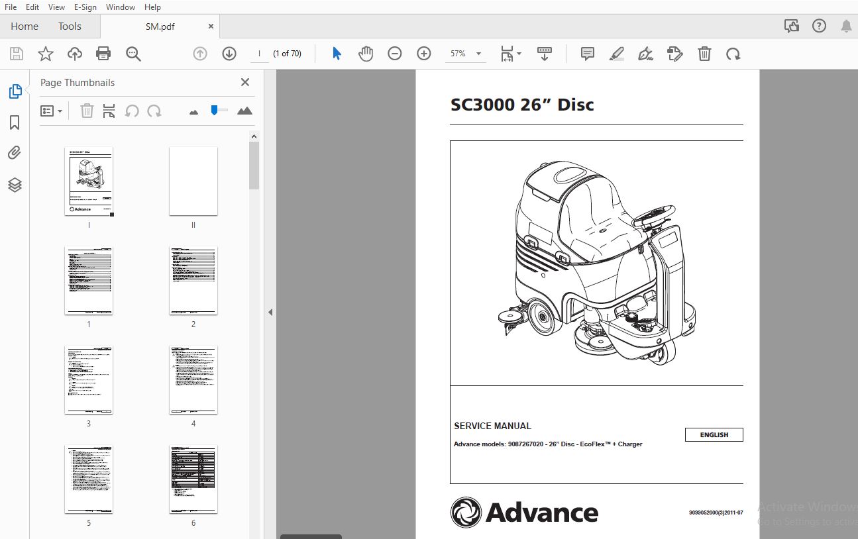Close the Page Thumbnails panel
This screenshot has width=858, height=539.
[x=245, y=82]
